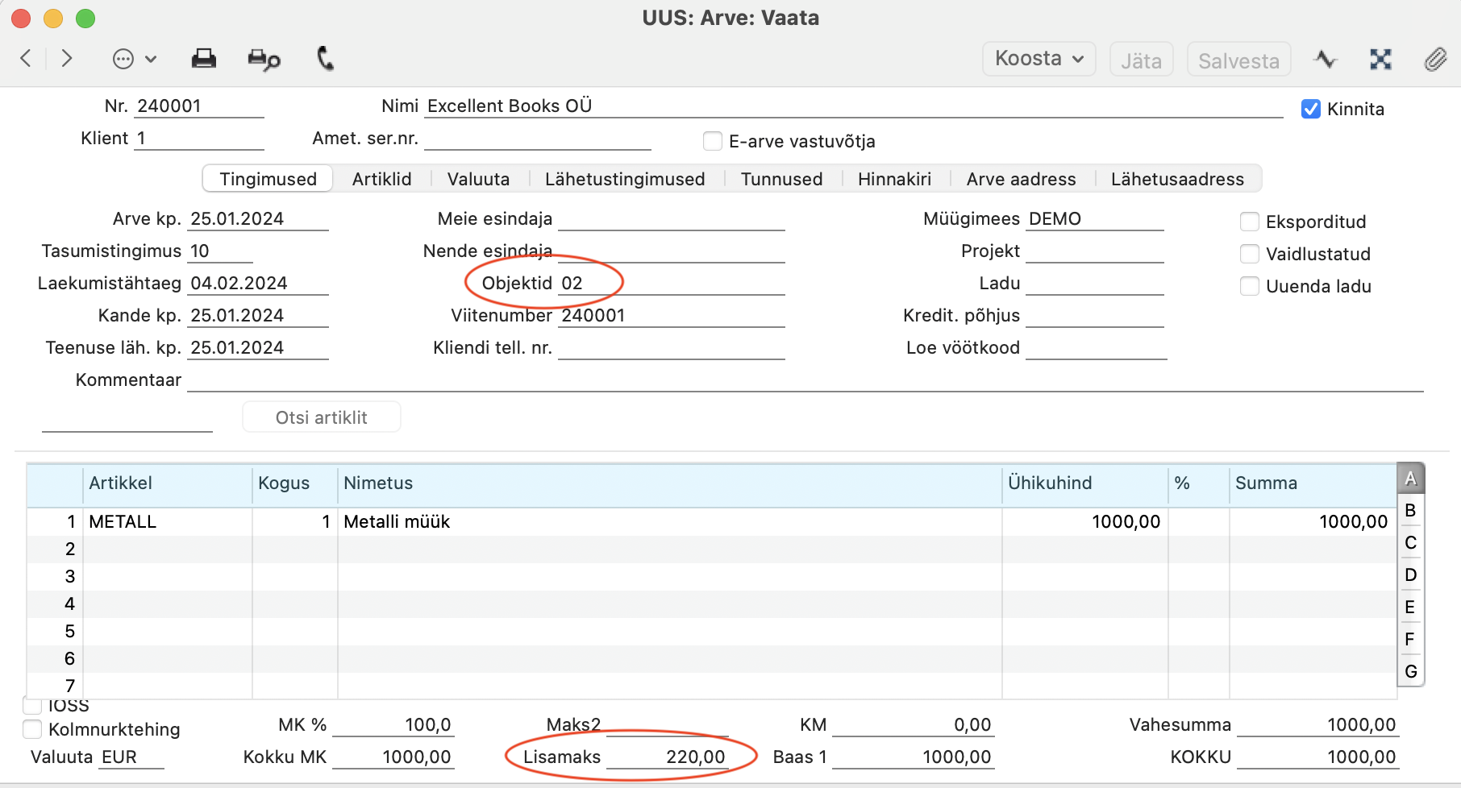The height and width of the screenshot is (788, 1461).
Task: Expand the ellipsis actions menu
Action: click(x=135, y=59)
